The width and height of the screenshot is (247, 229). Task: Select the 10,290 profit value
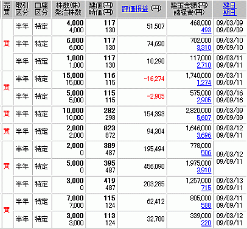tap(156, 62)
